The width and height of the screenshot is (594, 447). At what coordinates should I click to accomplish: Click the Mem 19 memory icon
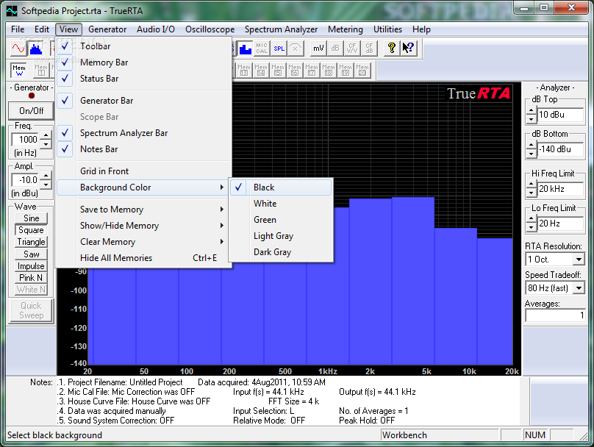click(346, 70)
